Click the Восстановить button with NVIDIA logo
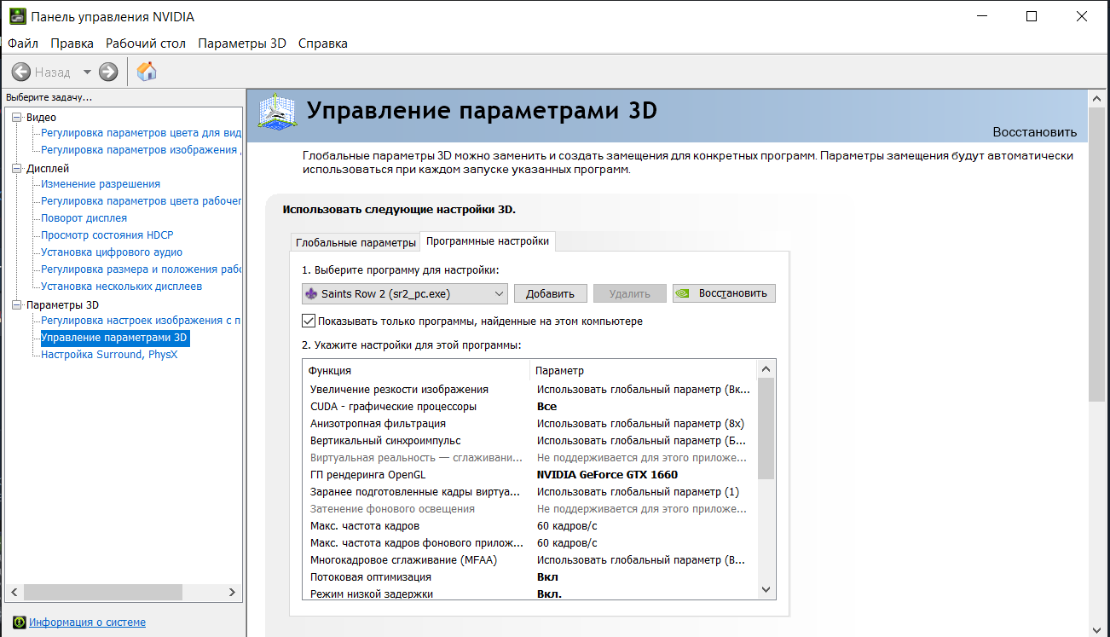1110x637 pixels. click(724, 293)
